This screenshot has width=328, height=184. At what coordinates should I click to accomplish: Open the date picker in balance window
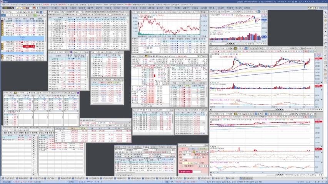pyautogui.click(x=157, y=149)
